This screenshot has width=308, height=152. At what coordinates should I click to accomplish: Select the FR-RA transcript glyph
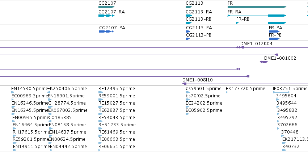pos(257,16)
